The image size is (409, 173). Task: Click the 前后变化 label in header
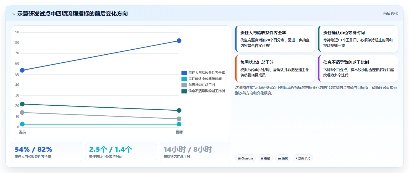click(390, 13)
